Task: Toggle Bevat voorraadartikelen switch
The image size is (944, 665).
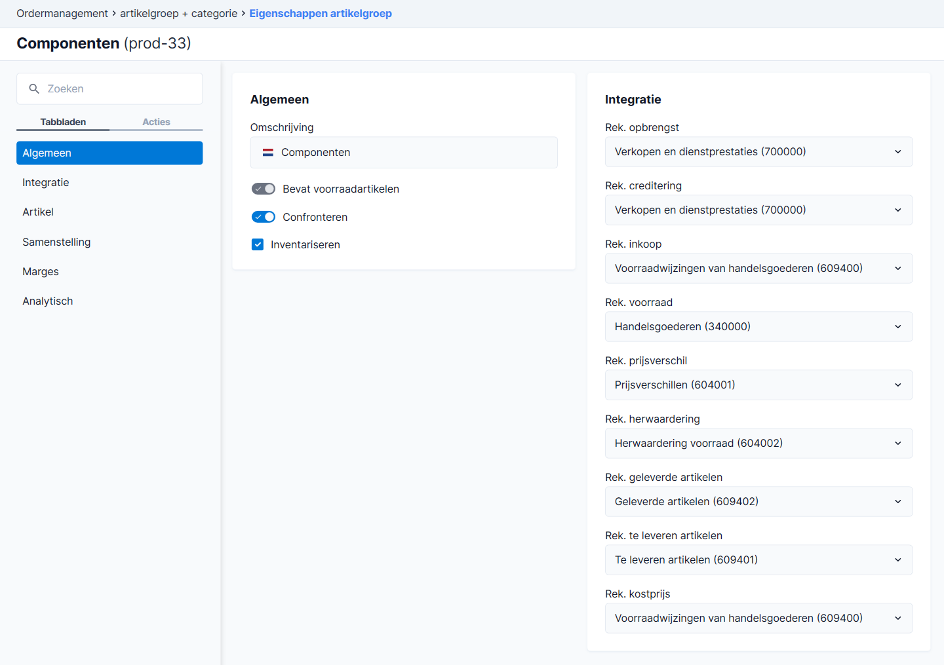Action: click(264, 189)
